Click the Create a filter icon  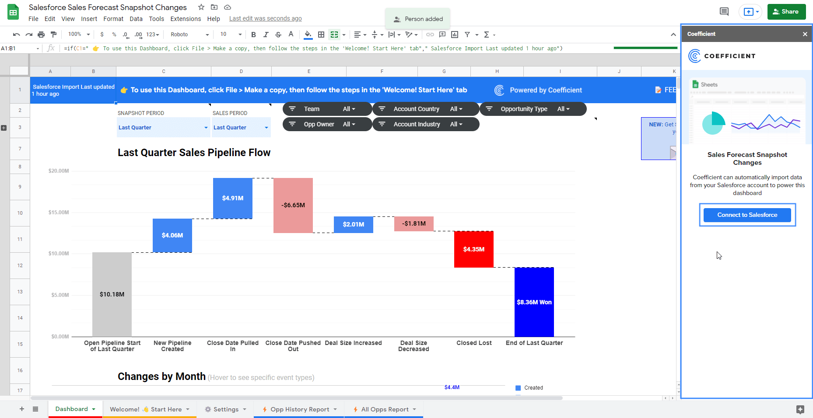467,35
